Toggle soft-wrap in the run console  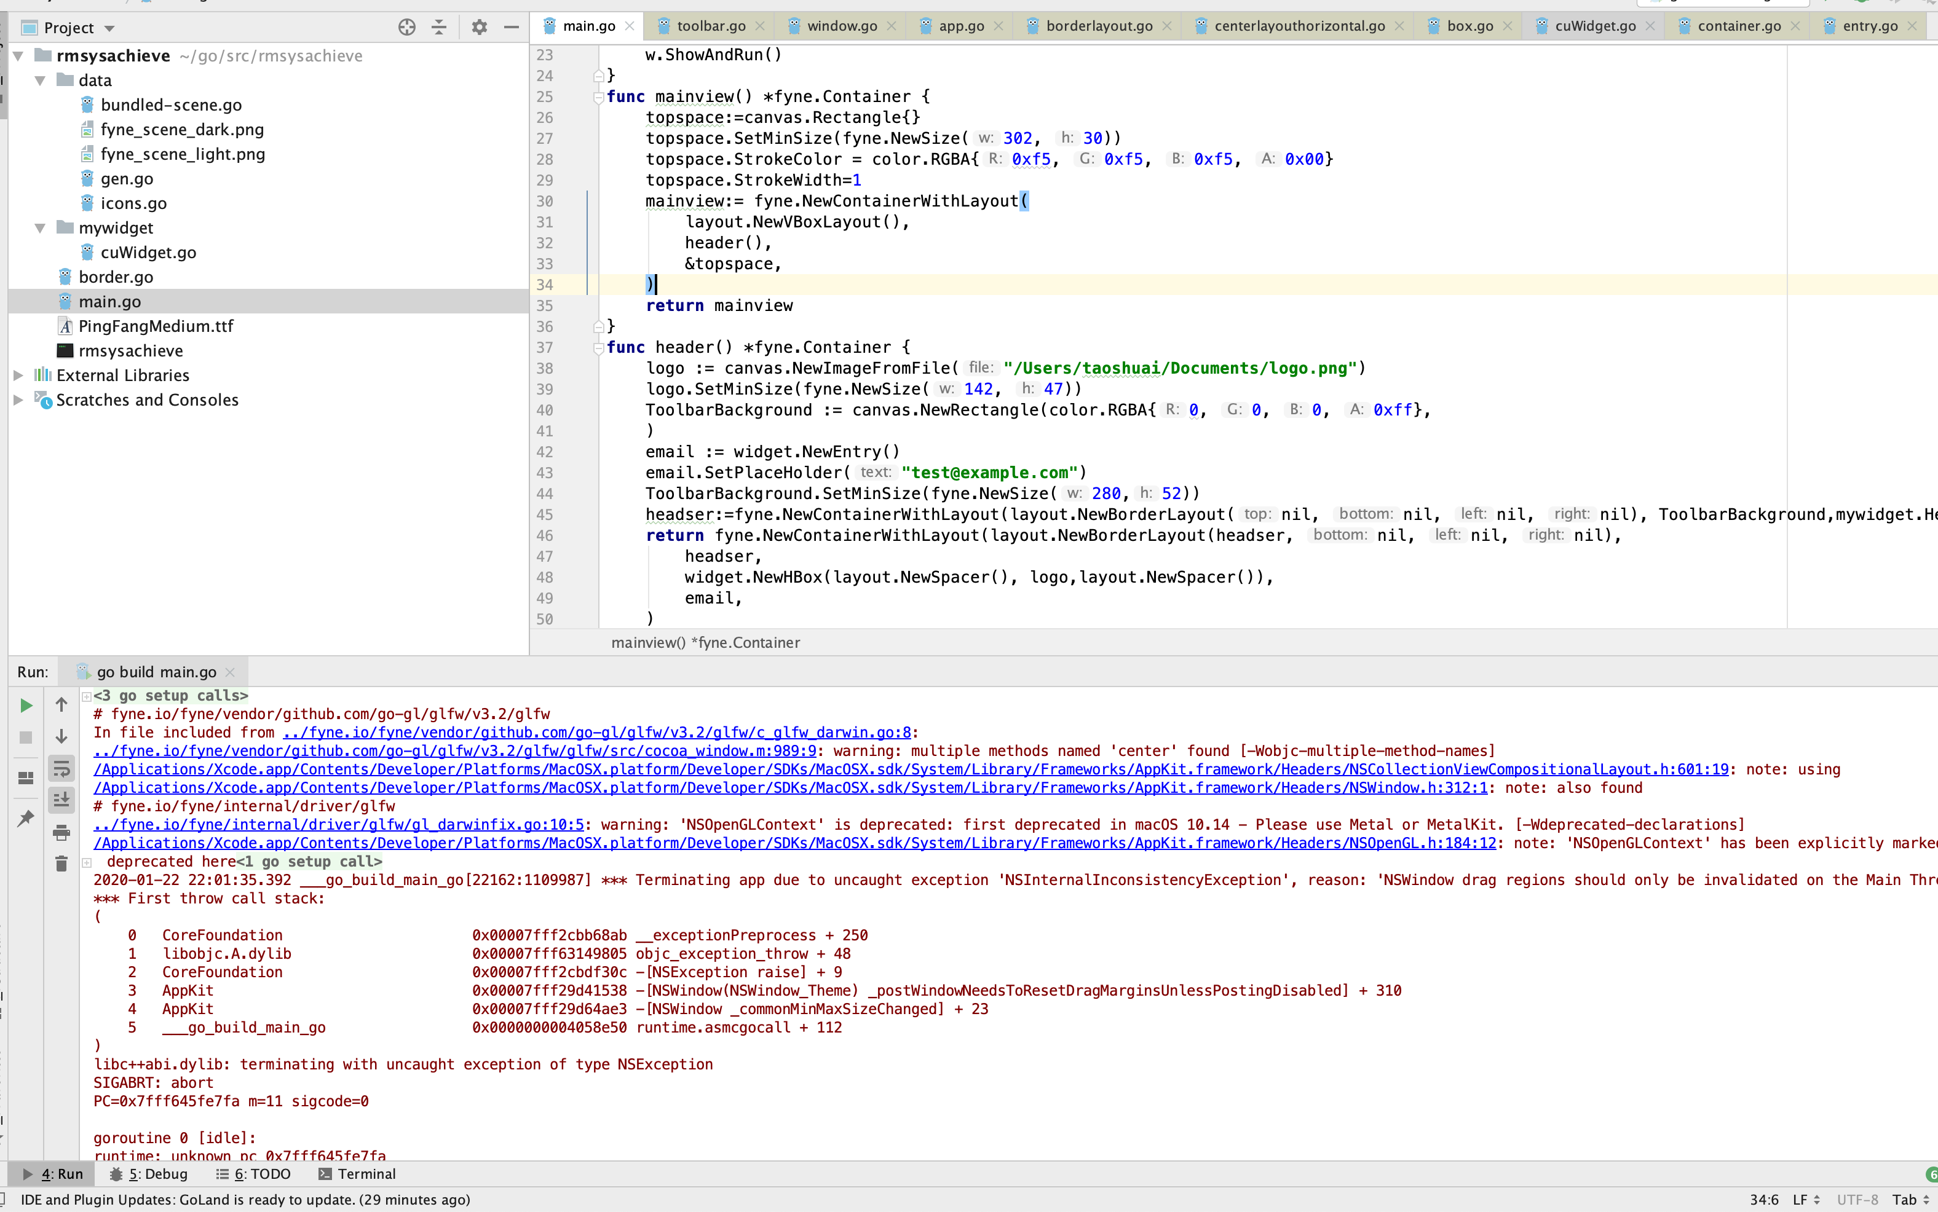pos(61,768)
